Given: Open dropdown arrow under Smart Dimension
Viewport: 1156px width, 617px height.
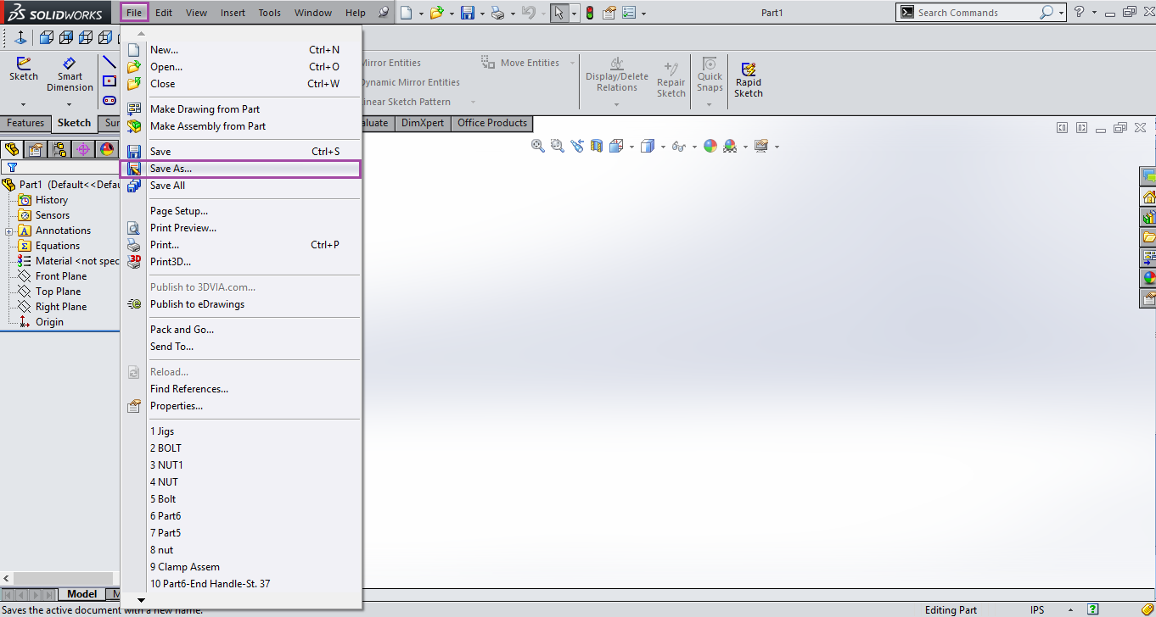Looking at the screenshot, I should pyautogui.click(x=70, y=105).
